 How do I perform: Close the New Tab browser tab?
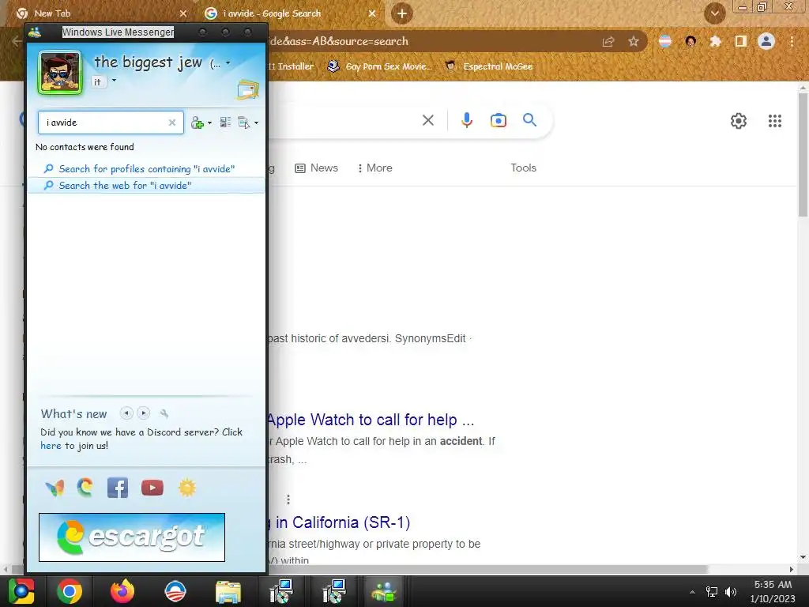pos(183,13)
